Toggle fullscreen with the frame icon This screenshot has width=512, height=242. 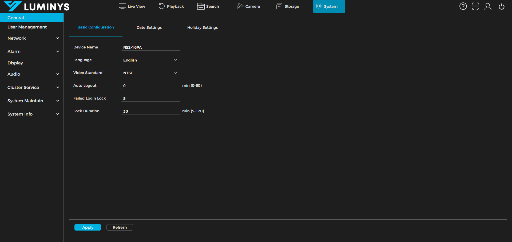tap(475, 6)
